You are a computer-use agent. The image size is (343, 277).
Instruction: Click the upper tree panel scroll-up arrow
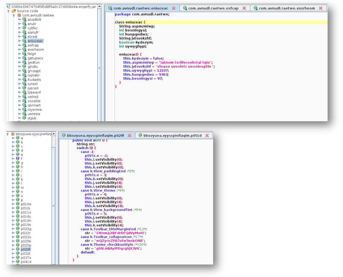pos(99,7)
